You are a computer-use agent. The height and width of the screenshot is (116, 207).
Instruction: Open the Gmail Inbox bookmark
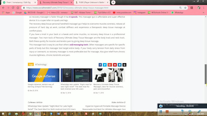point(58,12)
